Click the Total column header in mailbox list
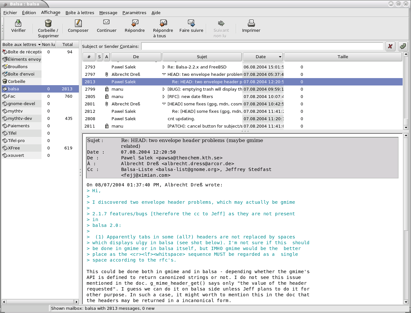Image resolution: width=411 pixels, height=313 pixels. 68,44
